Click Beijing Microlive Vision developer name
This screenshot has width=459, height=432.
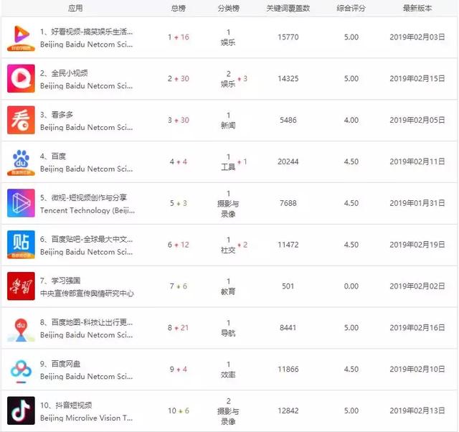(86, 418)
